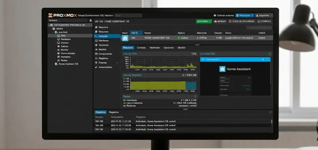Image resolution: width=318 pixels, height=150 pixels.
Task: Click the green Activa status cell
Action: [183, 38]
